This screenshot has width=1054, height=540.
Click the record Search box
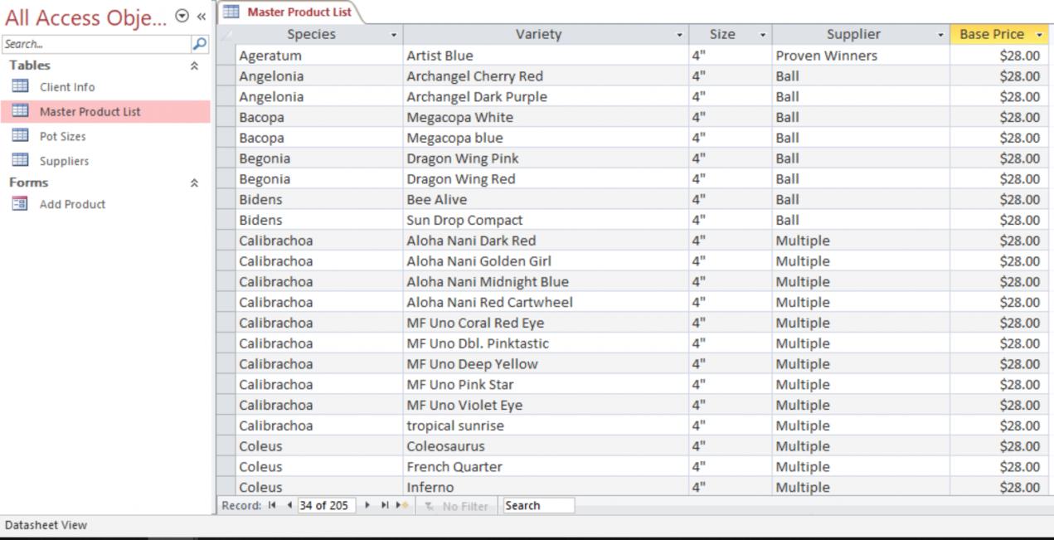pos(537,505)
